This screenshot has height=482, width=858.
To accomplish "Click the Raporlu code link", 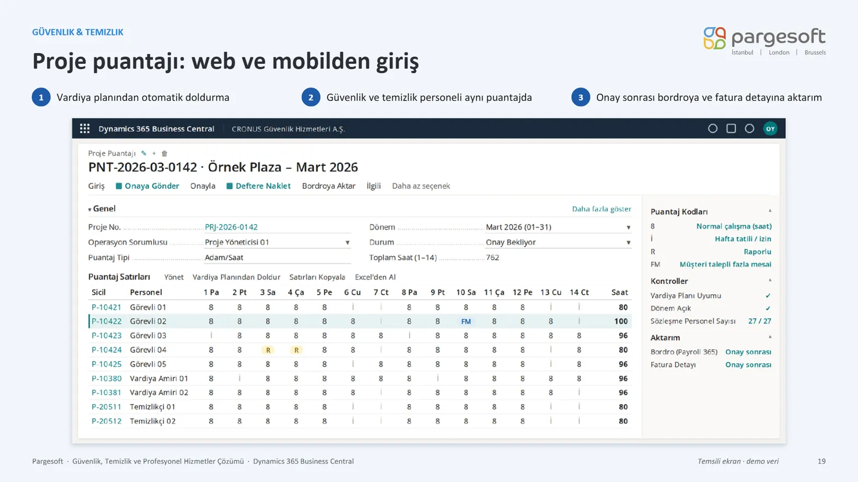I will [757, 252].
